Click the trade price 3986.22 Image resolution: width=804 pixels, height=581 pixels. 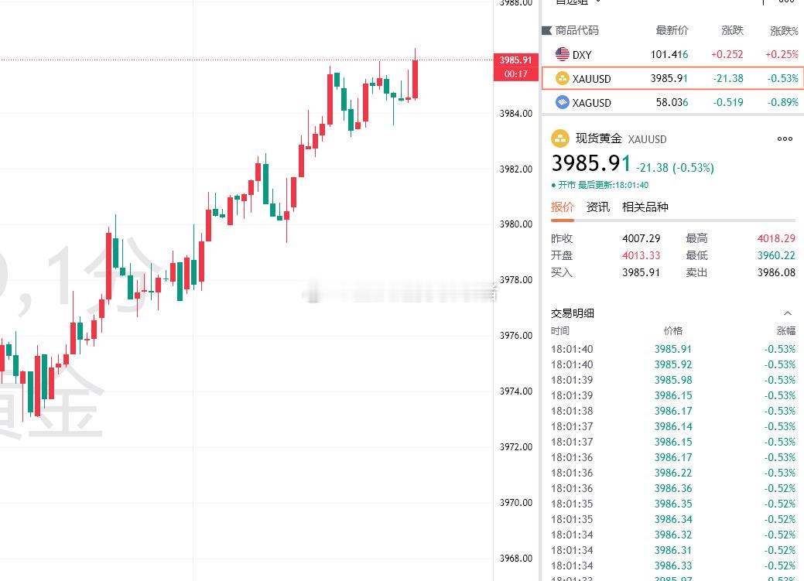tap(672, 473)
